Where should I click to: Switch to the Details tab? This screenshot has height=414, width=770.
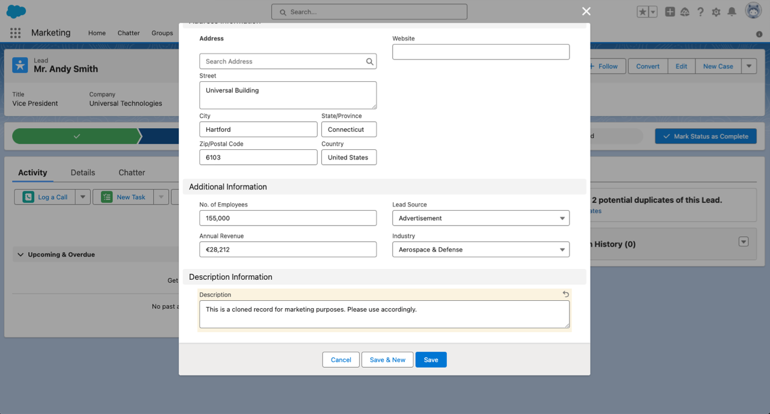click(82, 173)
